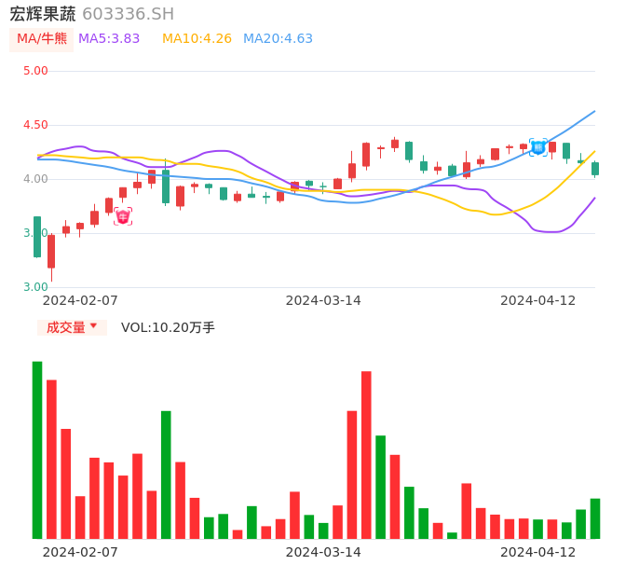639x565 pixels.
Task: Toggle the MA20:4.63 legend label
Action: pyautogui.click(x=278, y=38)
